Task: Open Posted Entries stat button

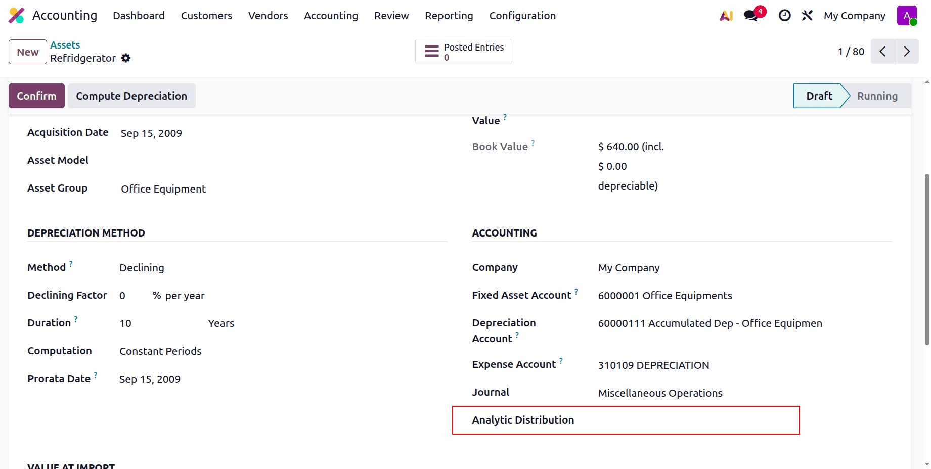Action: point(464,52)
